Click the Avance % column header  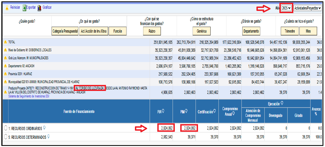(x=316, y=112)
